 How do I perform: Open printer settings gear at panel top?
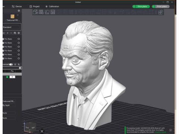(19, 11)
